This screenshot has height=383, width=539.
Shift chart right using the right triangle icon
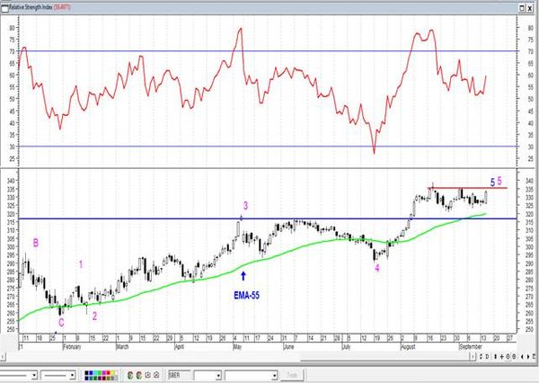click(528, 357)
